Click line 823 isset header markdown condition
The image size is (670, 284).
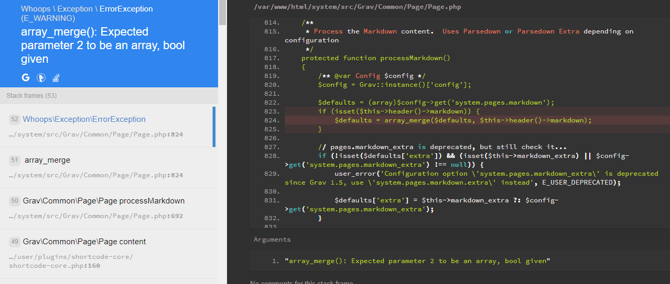[398, 111]
